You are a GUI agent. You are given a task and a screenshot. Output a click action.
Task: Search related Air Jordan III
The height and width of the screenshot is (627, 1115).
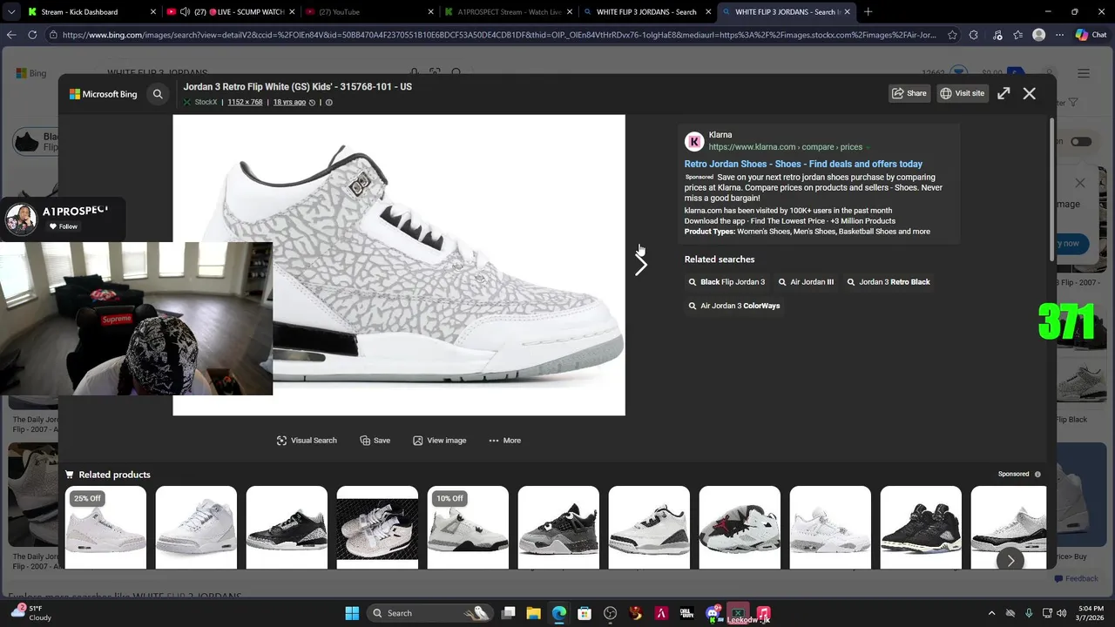[806, 282]
